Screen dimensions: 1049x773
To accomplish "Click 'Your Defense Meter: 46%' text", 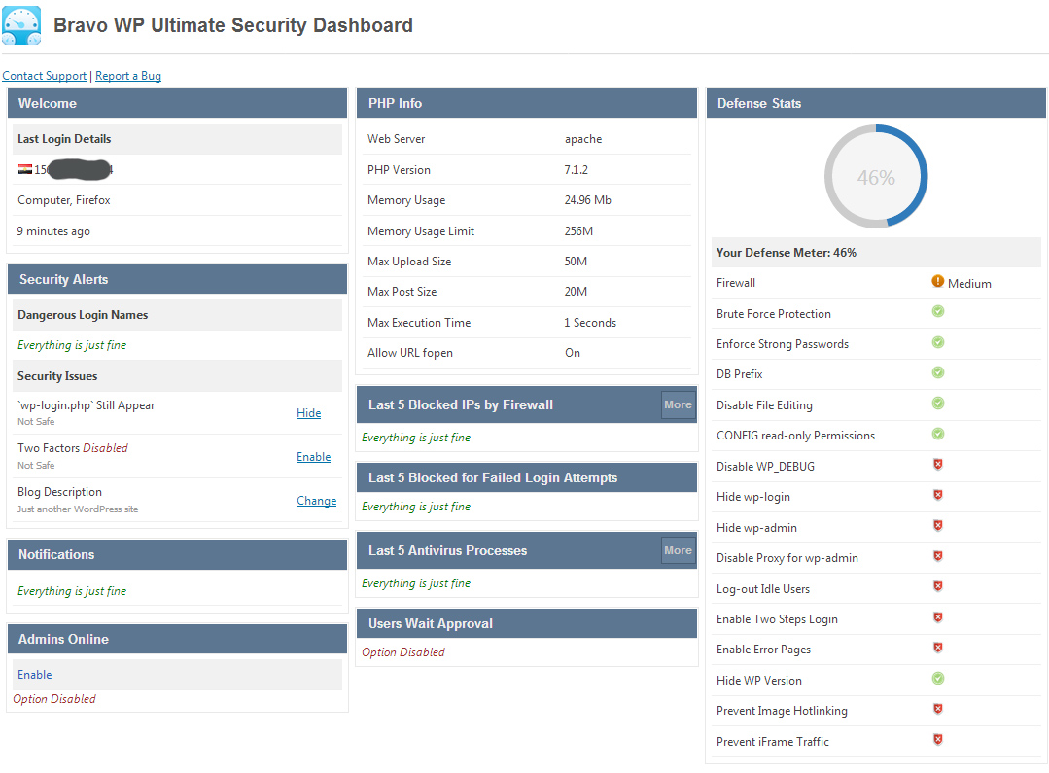I will click(787, 252).
